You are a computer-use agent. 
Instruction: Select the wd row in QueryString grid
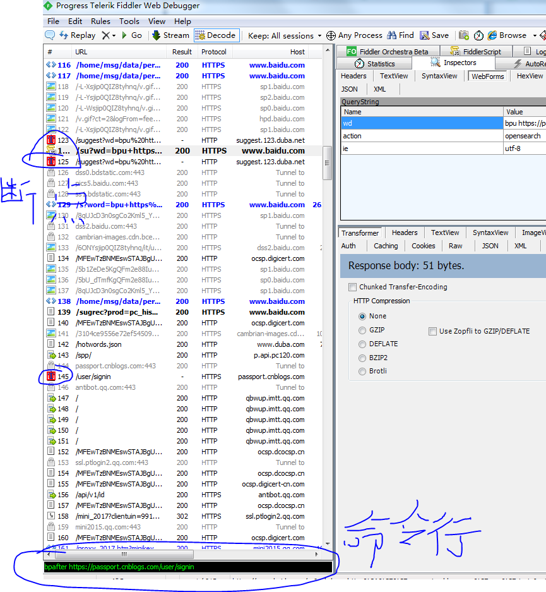(444, 123)
